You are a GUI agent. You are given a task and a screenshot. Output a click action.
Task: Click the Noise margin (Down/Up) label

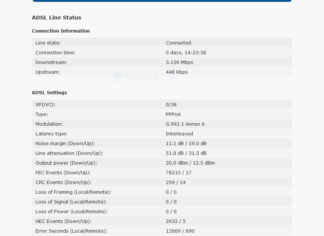tap(65, 144)
